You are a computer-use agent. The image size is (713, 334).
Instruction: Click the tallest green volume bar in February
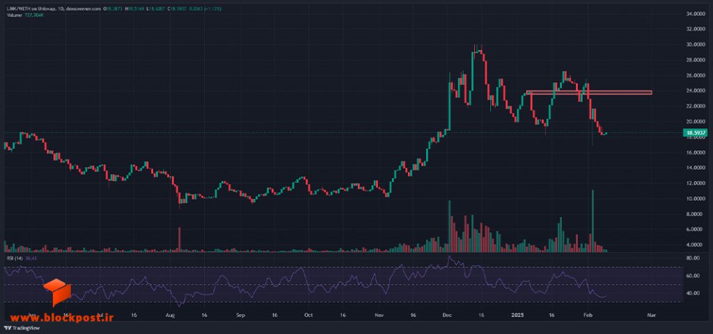[x=593, y=221]
